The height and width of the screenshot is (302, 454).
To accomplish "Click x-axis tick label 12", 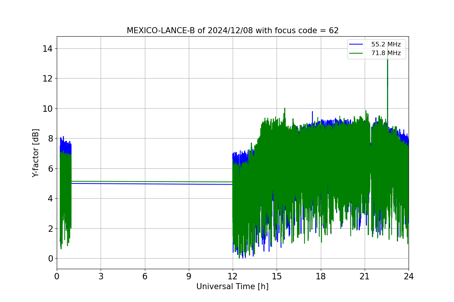I will click(x=233, y=276).
